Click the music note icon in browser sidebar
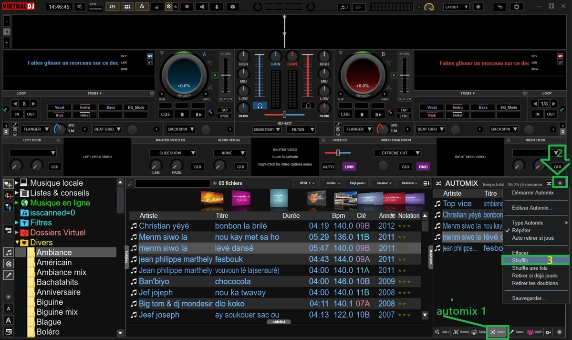This screenshot has height=340, width=572. coord(9,252)
